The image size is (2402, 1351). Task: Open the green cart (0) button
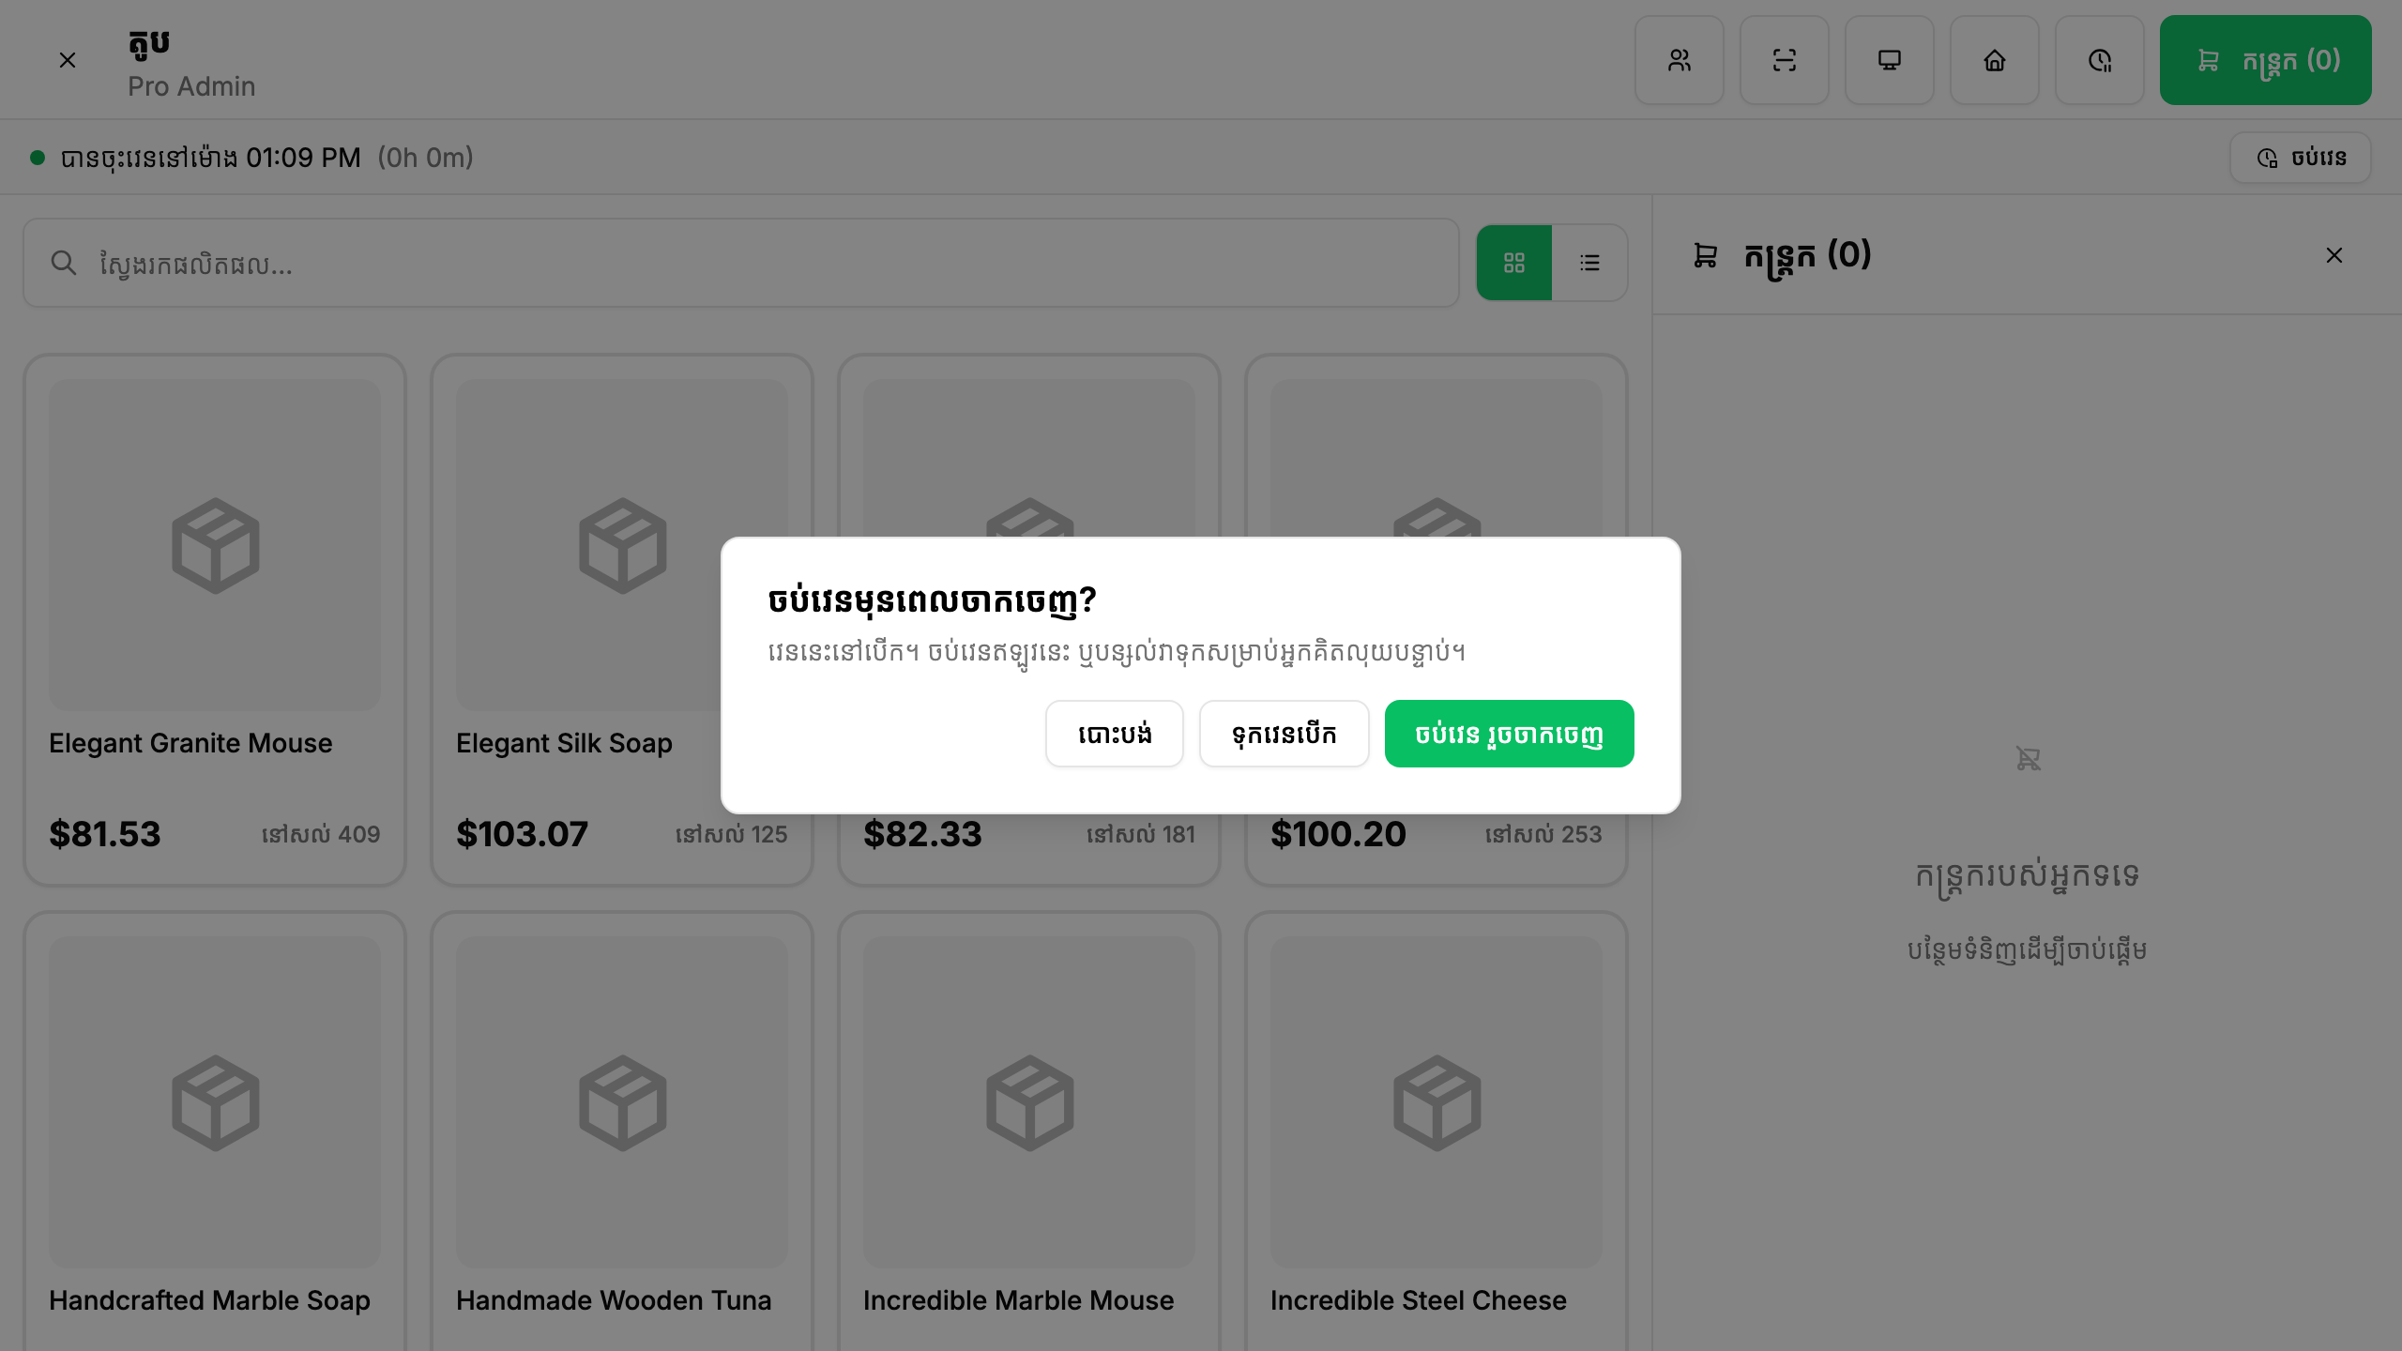point(2265,60)
